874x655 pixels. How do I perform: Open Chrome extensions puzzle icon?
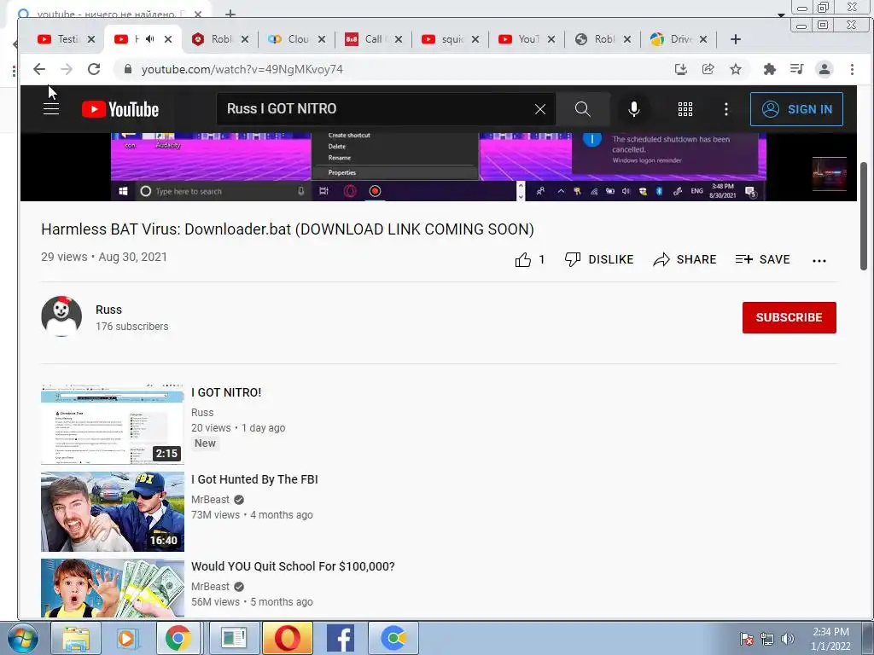tap(770, 69)
